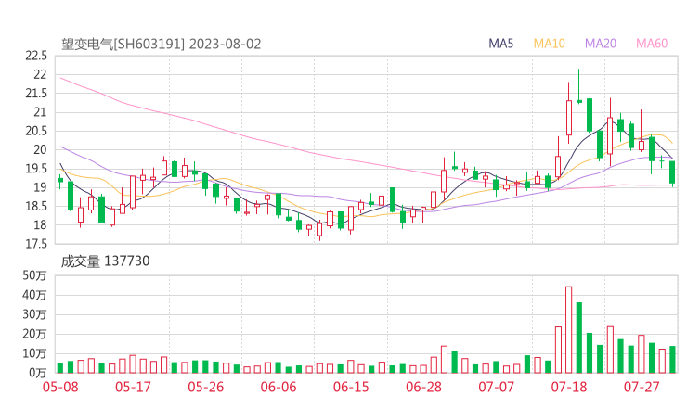This screenshot has height=408, width=687.
Task: Click the 50万 volume axis label
Action: click(x=34, y=275)
